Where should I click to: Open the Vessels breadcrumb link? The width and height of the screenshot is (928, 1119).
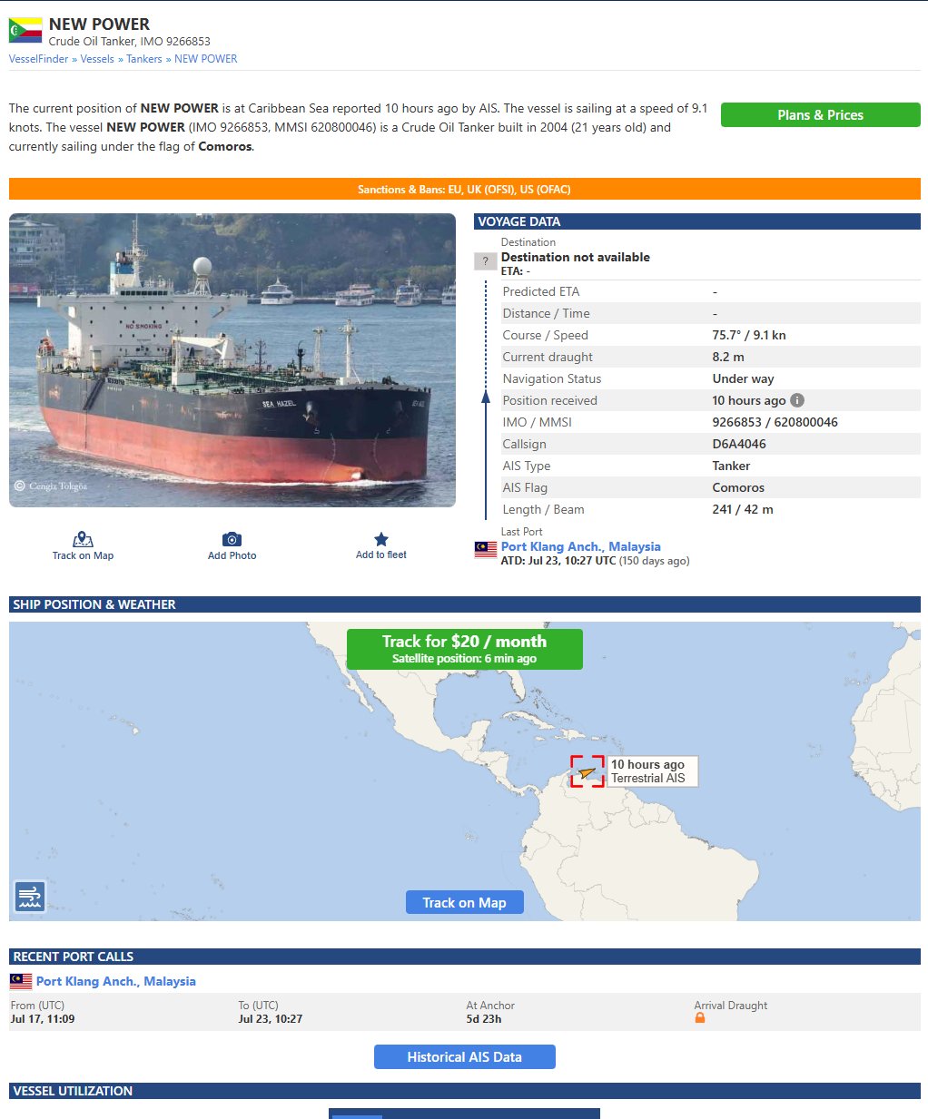97,59
